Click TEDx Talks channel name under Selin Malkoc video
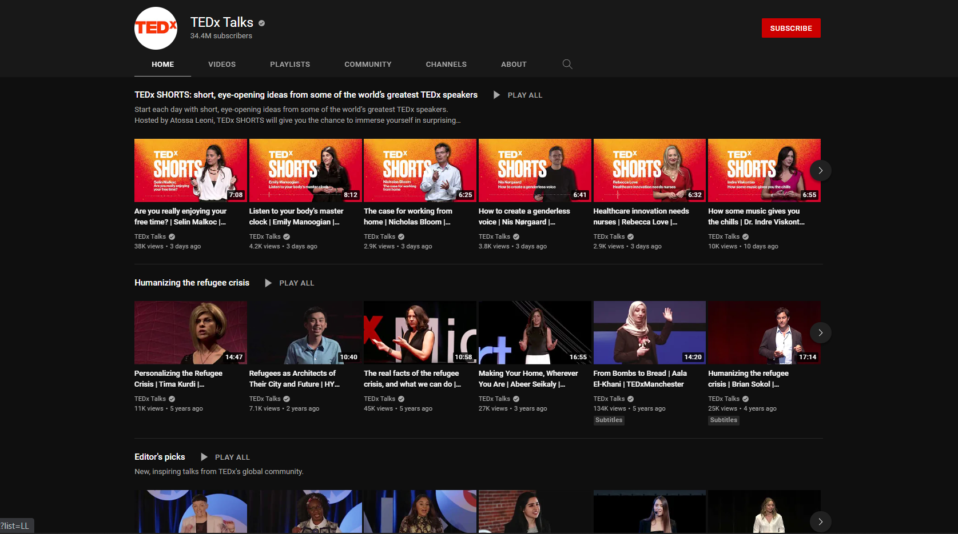958x534 pixels. point(150,236)
